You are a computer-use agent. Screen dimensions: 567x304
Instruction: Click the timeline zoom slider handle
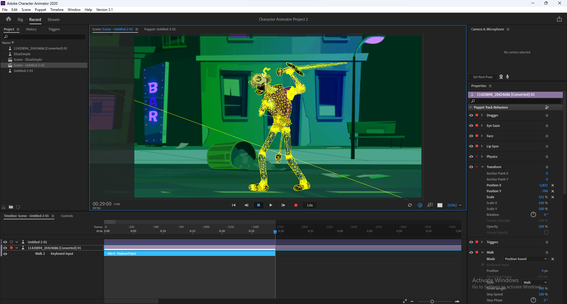click(432, 301)
